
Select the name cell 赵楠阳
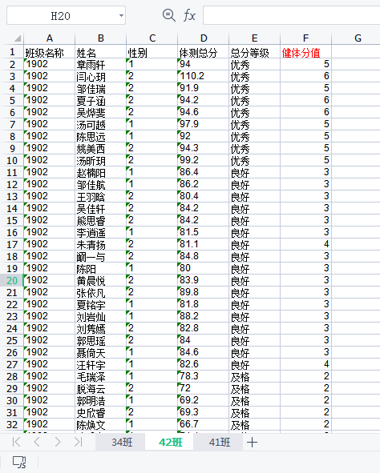[100, 173]
